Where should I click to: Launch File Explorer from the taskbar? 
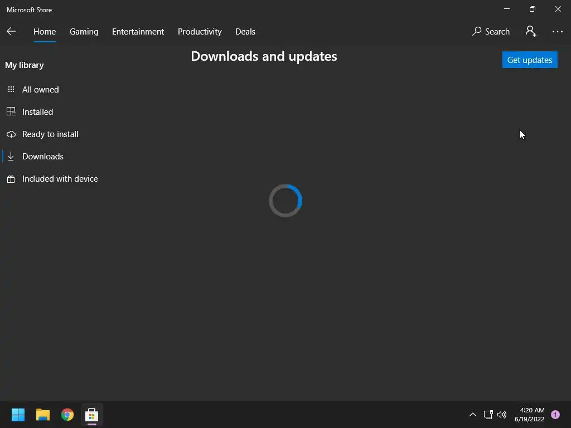click(42, 415)
